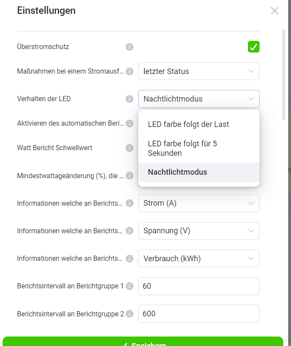
Task: Expand the Verbrauch (kWh) dropdown
Action: pos(198,258)
